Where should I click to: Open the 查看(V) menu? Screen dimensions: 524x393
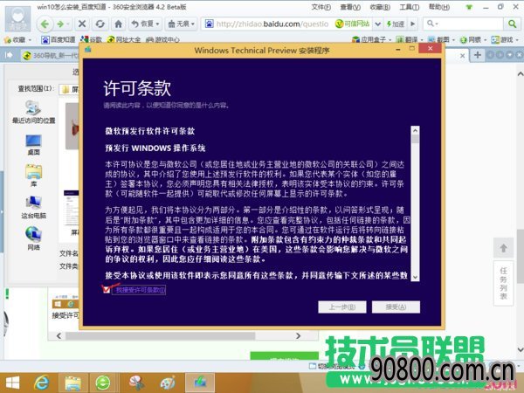pyautogui.click(x=350, y=7)
